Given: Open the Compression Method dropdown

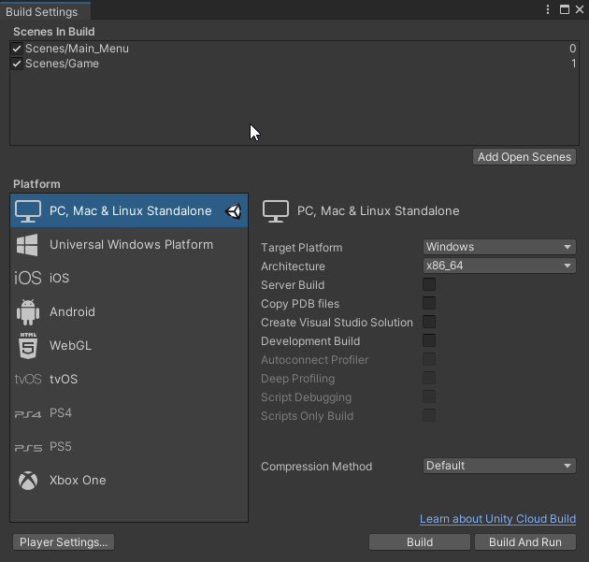Looking at the screenshot, I should (499, 466).
